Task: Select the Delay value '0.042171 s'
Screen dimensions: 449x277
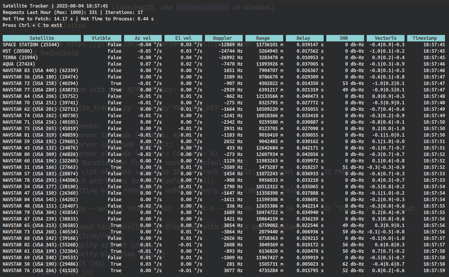Action: [310, 148]
